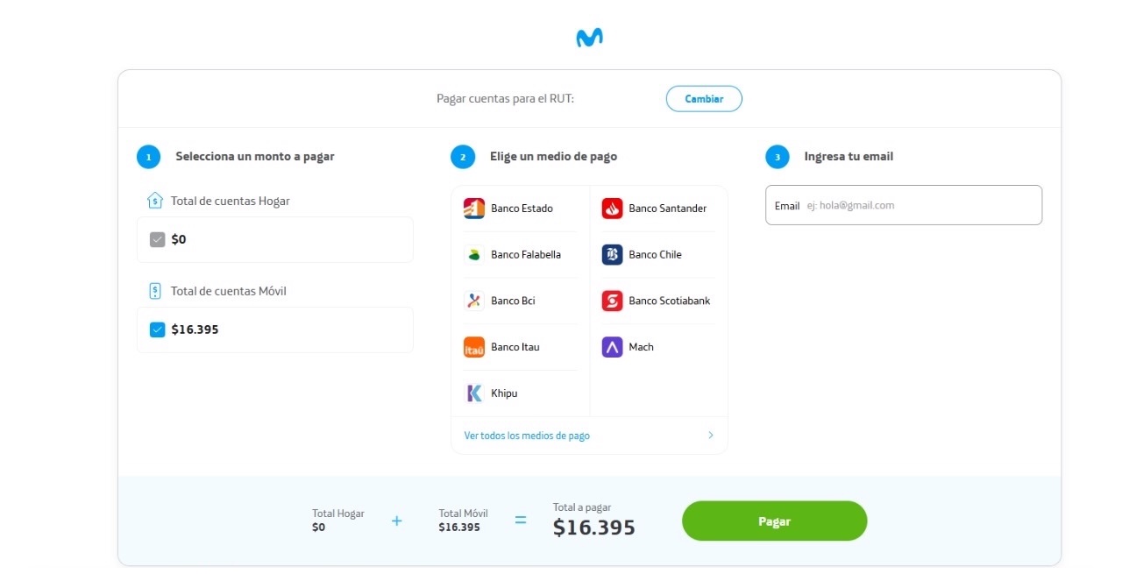Select the Banco Scotiabank icon

pos(612,301)
